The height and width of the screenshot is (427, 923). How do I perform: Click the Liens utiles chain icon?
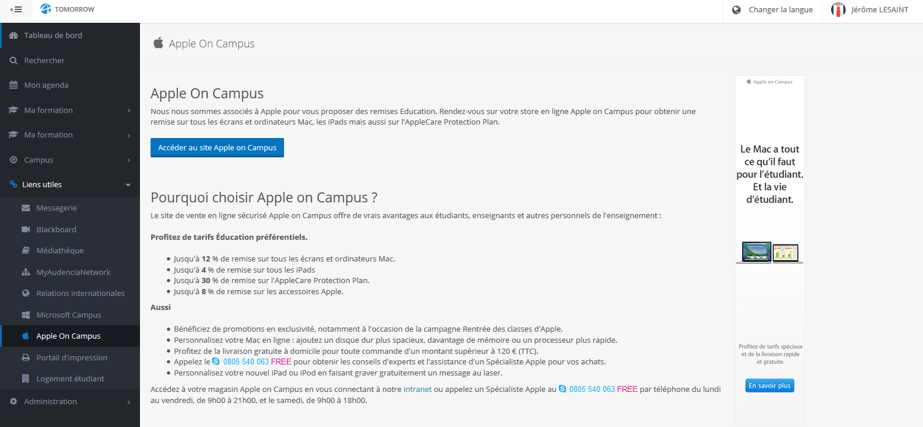(13, 184)
